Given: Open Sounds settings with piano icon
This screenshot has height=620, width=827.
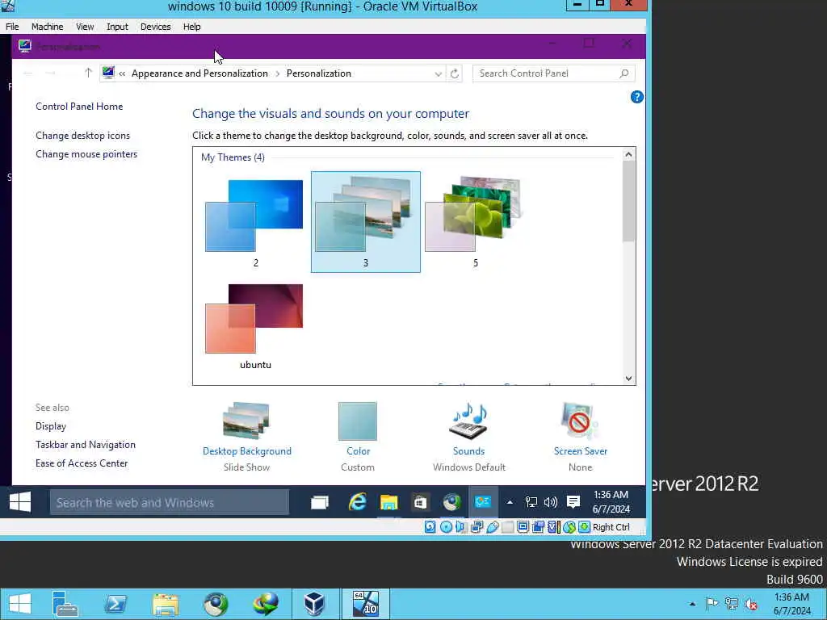Looking at the screenshot, I should 469,437.
